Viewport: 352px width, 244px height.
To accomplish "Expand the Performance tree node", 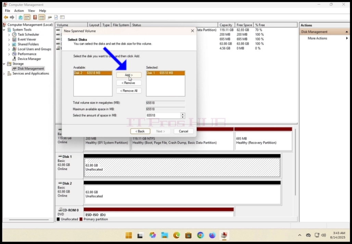I will point(9,54).
